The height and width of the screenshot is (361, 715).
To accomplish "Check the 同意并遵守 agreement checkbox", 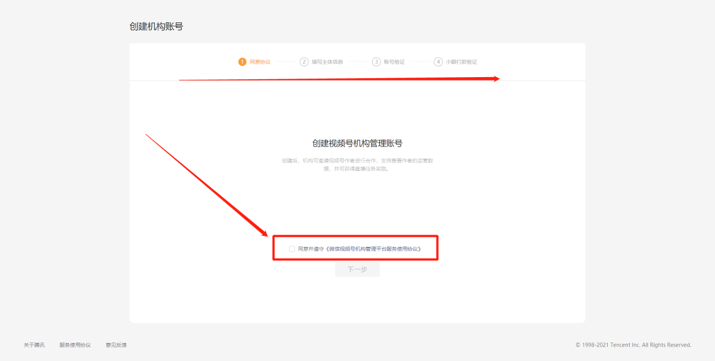I will click(292, 249).
